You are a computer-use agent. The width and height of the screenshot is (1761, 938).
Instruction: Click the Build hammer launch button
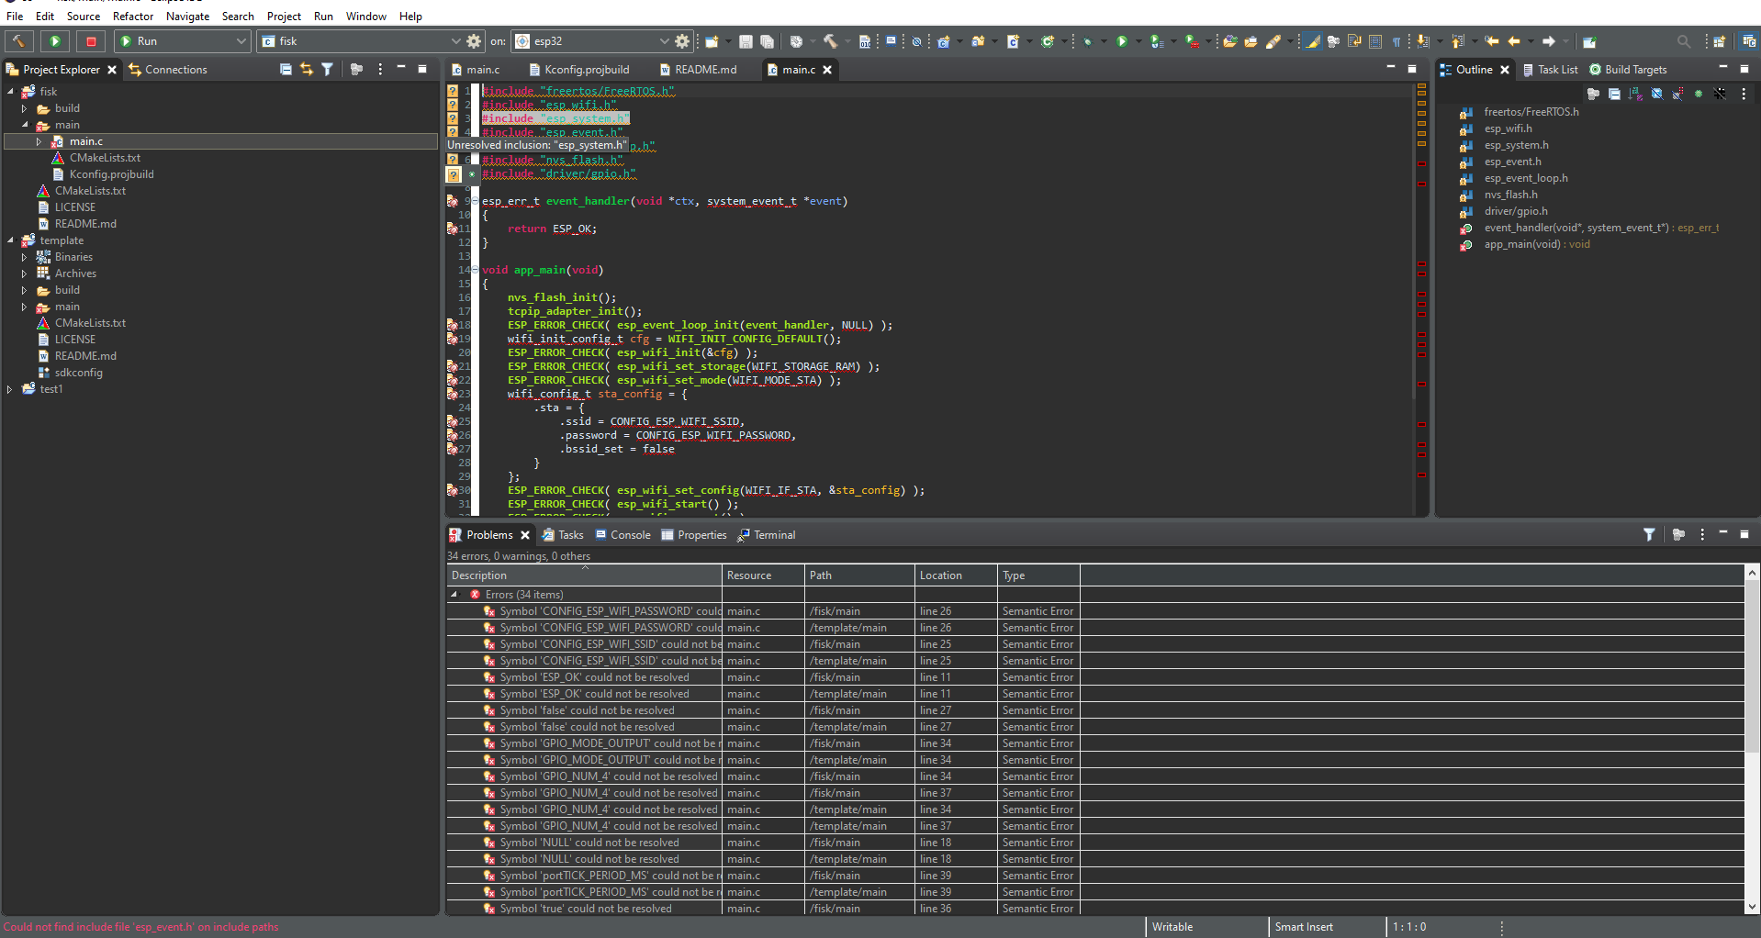point(18,41)
